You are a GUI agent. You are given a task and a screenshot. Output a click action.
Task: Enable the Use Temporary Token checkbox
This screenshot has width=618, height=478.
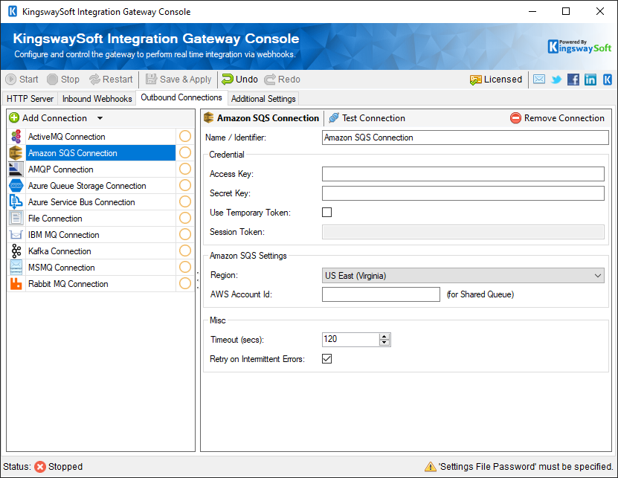point(326,212)
